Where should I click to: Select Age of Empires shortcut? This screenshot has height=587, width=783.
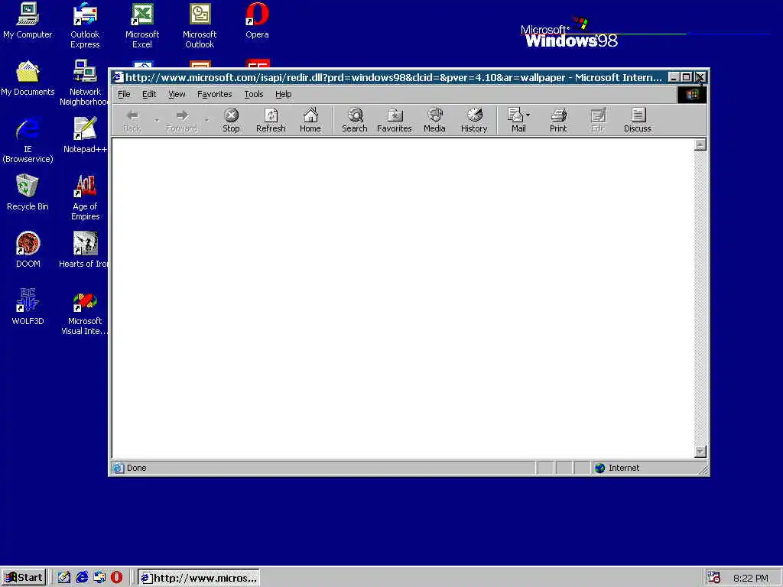(85, 197)
